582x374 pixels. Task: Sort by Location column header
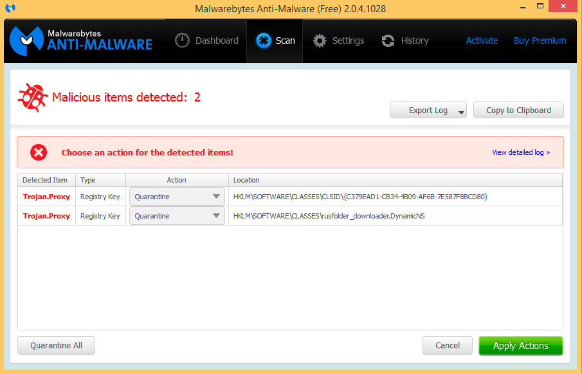pos(396,180)
